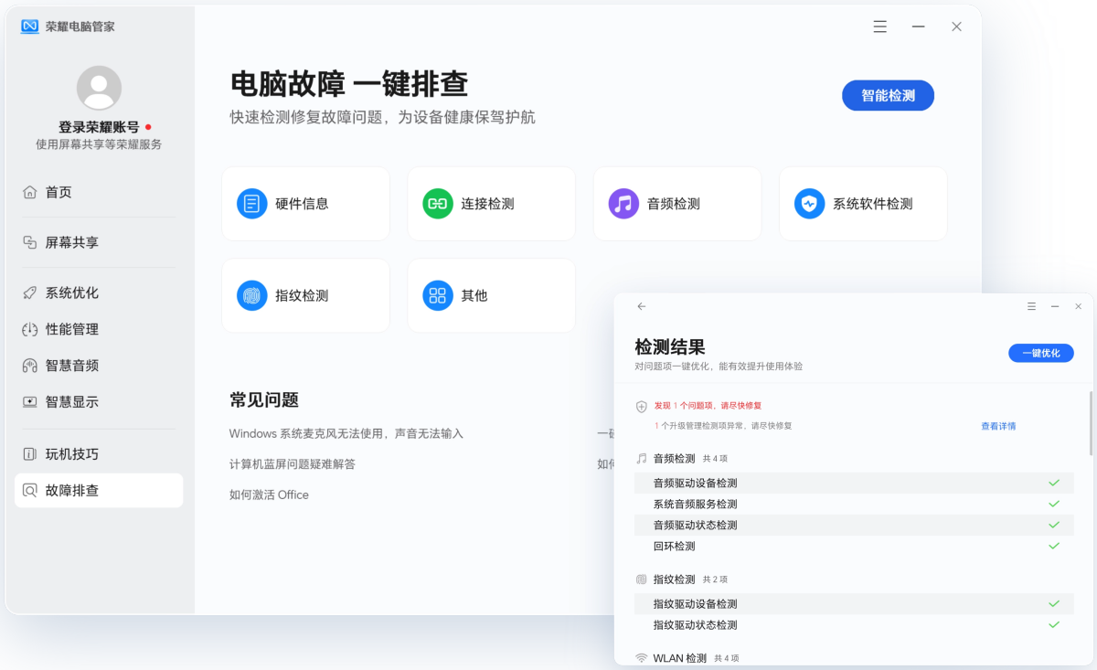
Task: Select 系统优化 in the sidebar
Action: coord(99,292)
